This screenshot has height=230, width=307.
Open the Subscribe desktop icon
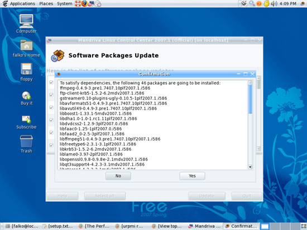(26, 123)
